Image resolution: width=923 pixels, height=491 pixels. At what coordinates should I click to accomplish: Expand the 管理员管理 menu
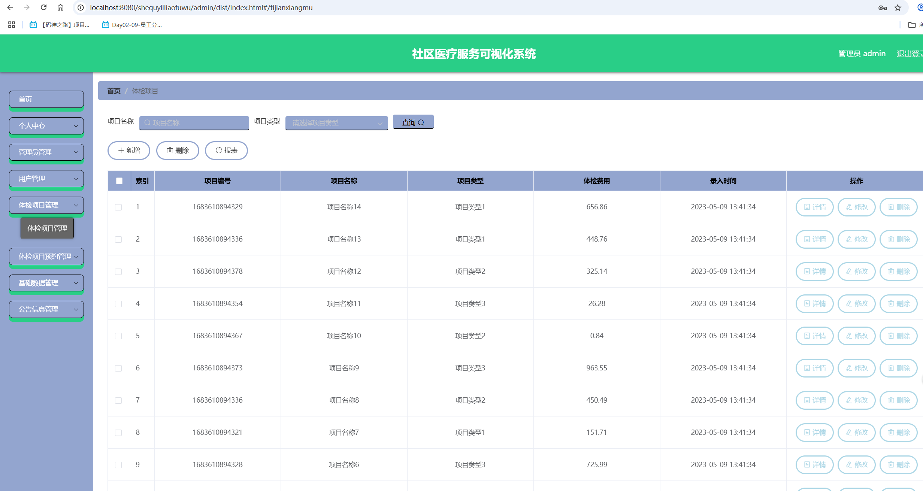pos(46,152)
